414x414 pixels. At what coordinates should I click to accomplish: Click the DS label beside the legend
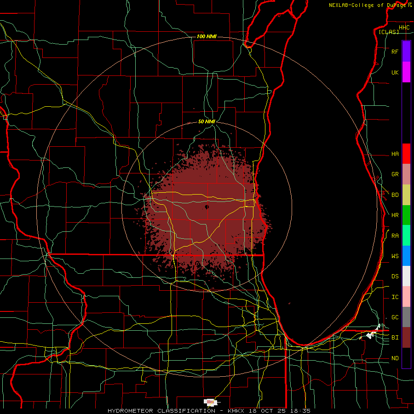(x=395, y=276)
